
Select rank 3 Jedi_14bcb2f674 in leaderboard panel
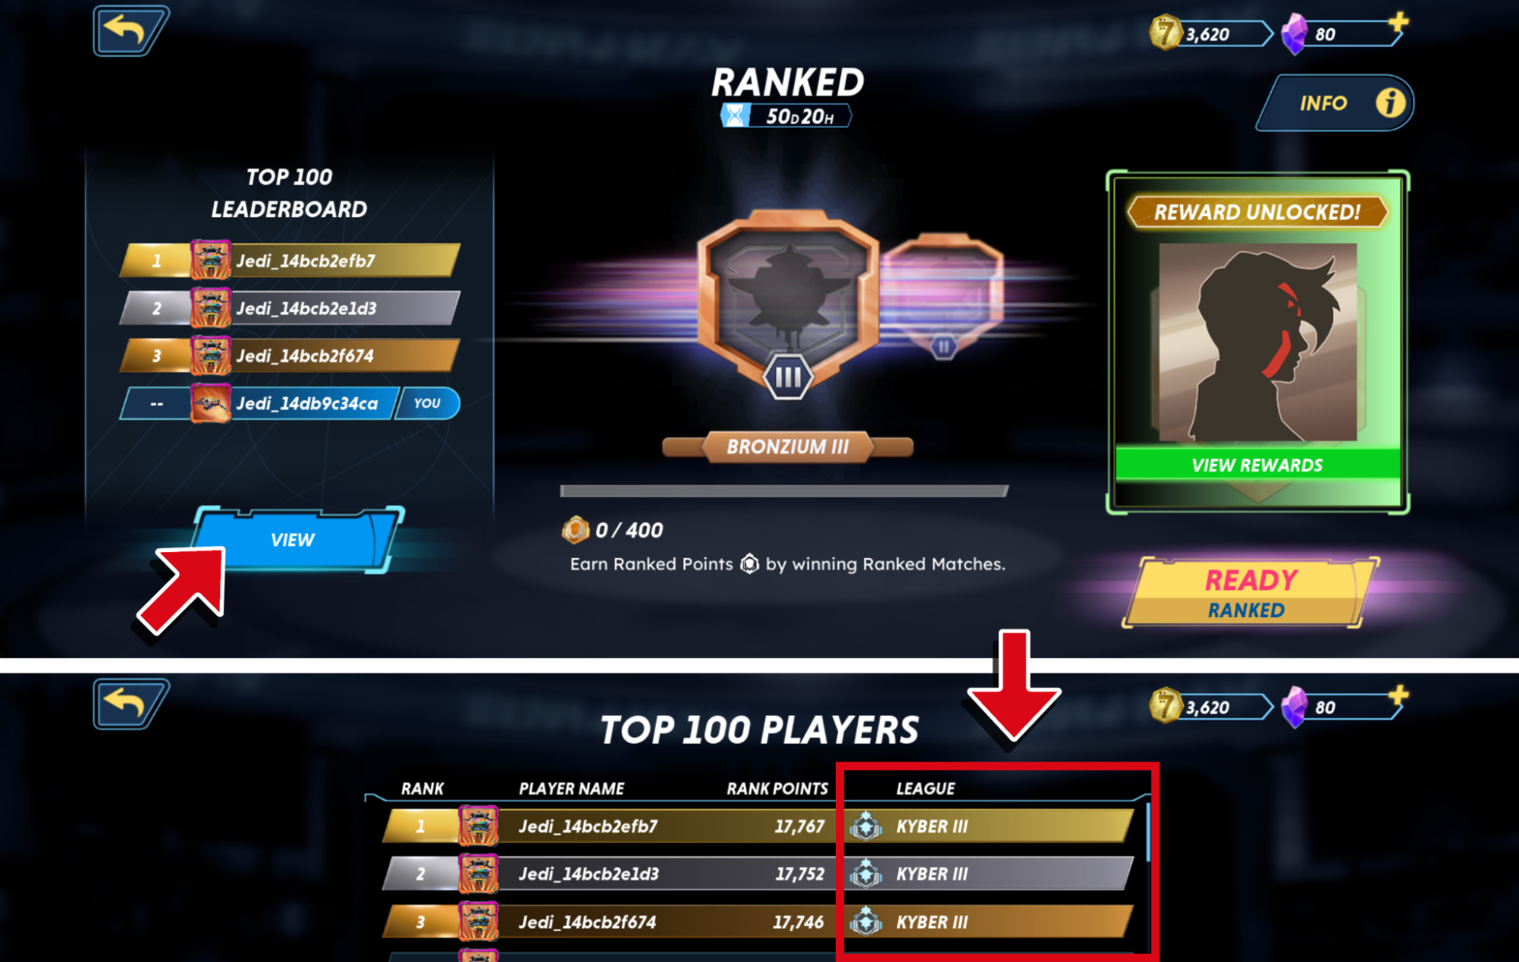point(290,355)
